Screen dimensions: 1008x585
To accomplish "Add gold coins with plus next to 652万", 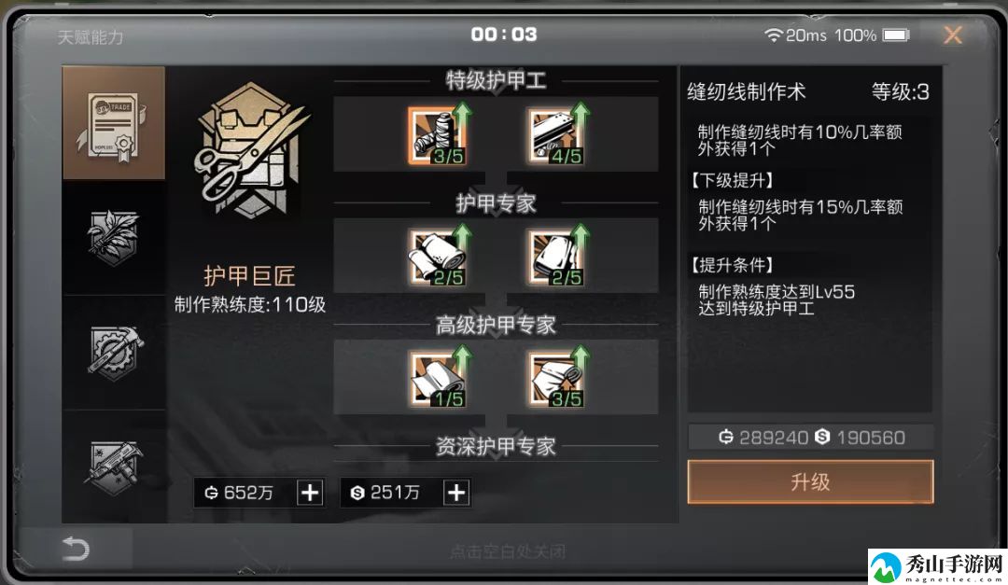I will pos(310,493).
